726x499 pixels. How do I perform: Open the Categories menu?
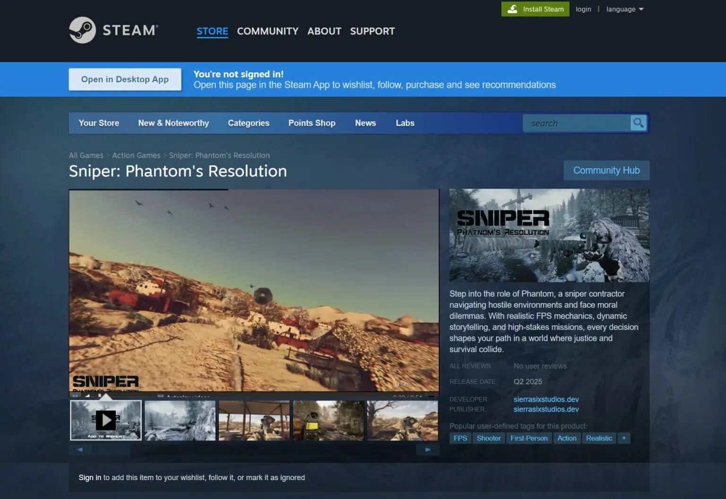[249, 123]
